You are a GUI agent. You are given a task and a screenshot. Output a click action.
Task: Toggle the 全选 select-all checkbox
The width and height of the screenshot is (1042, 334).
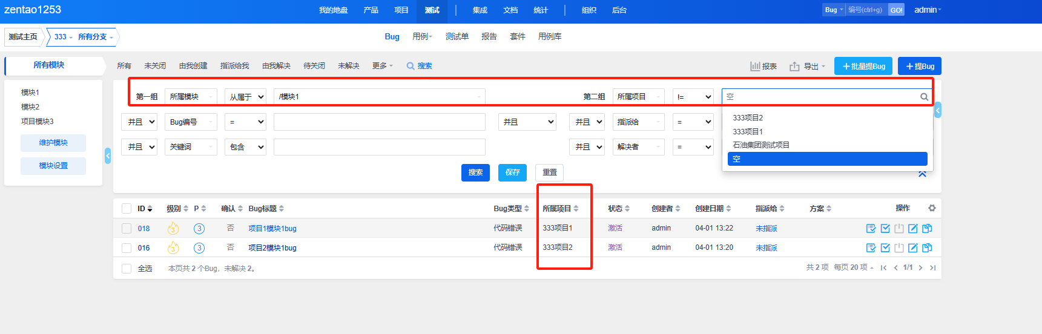coord(127,269)
